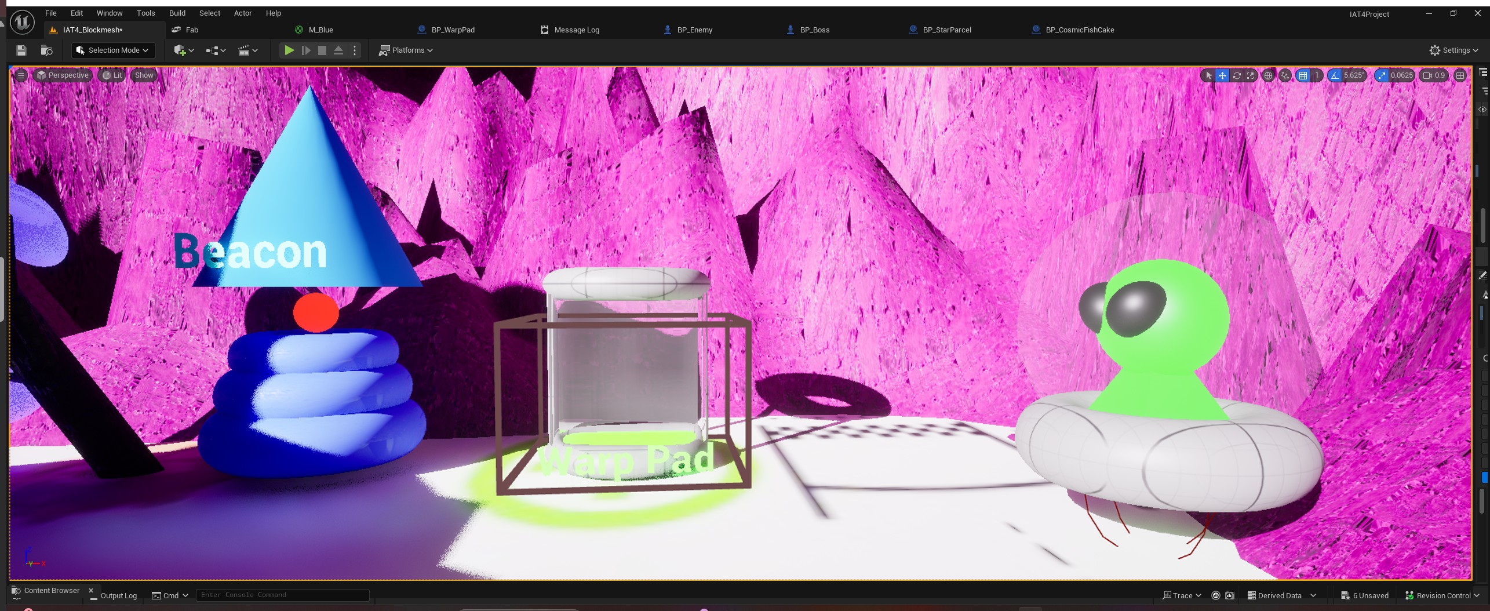Click the 6 Unsaved indicator
Screen dimensions: 1490x611
pos(1365,595)
